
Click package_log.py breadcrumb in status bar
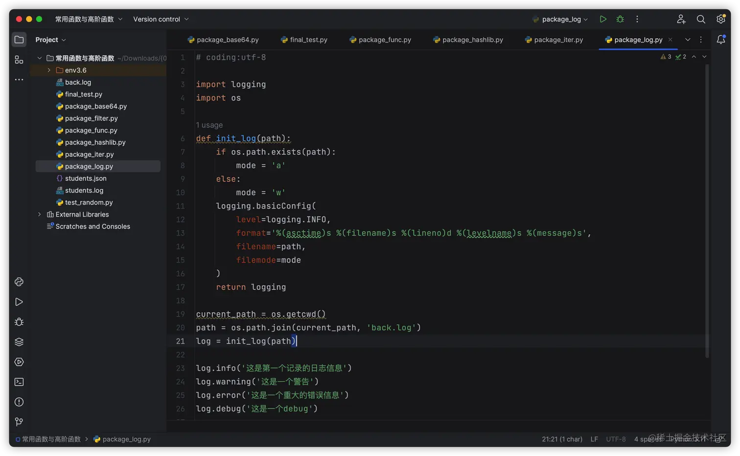click(x=122, y=439)
